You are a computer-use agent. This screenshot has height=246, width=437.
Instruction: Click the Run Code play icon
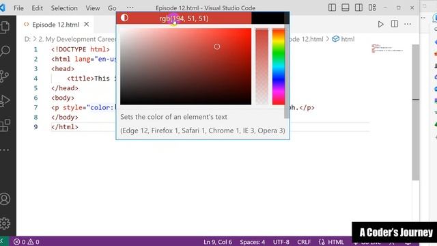point(380,25)
